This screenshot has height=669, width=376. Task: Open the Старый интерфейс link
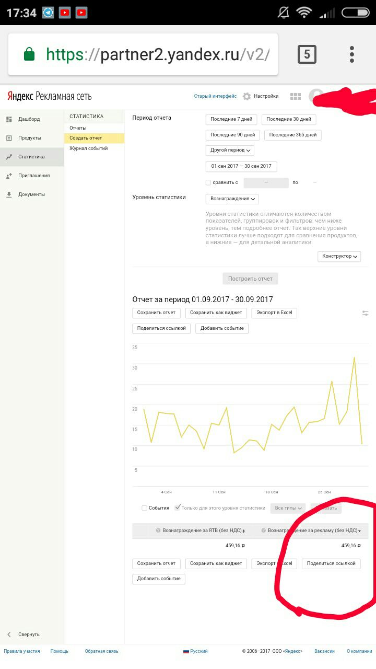215,96
